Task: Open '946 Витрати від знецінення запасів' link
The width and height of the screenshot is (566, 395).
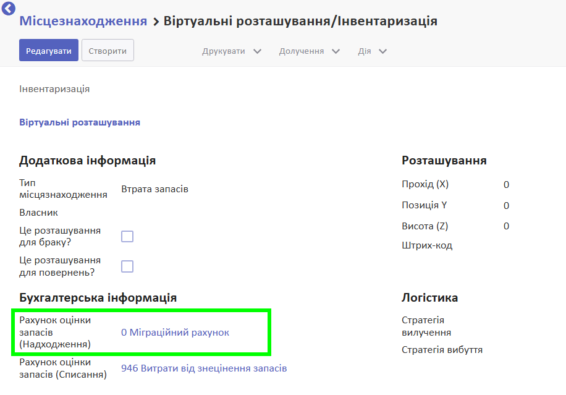Action: pos(204,368)
